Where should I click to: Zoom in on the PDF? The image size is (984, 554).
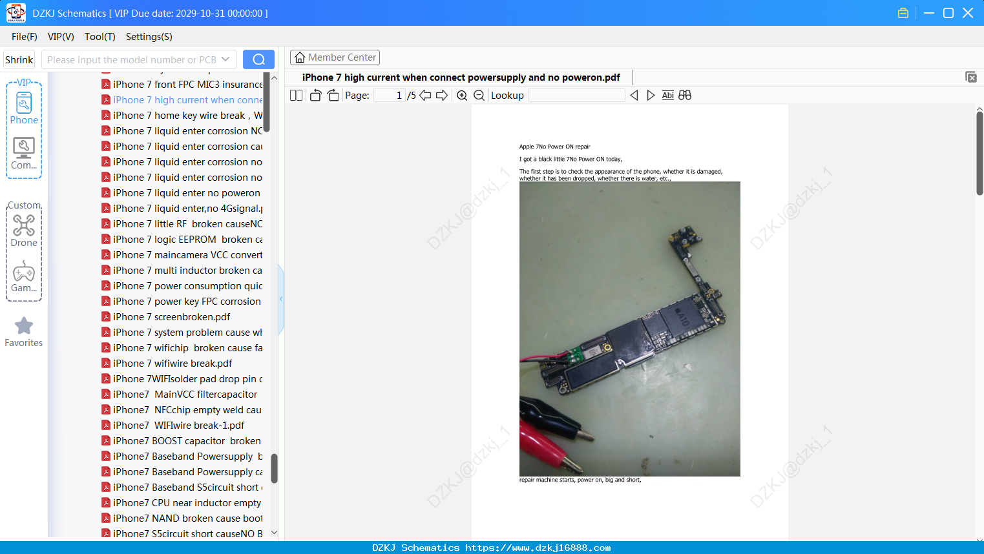(462, 95)
